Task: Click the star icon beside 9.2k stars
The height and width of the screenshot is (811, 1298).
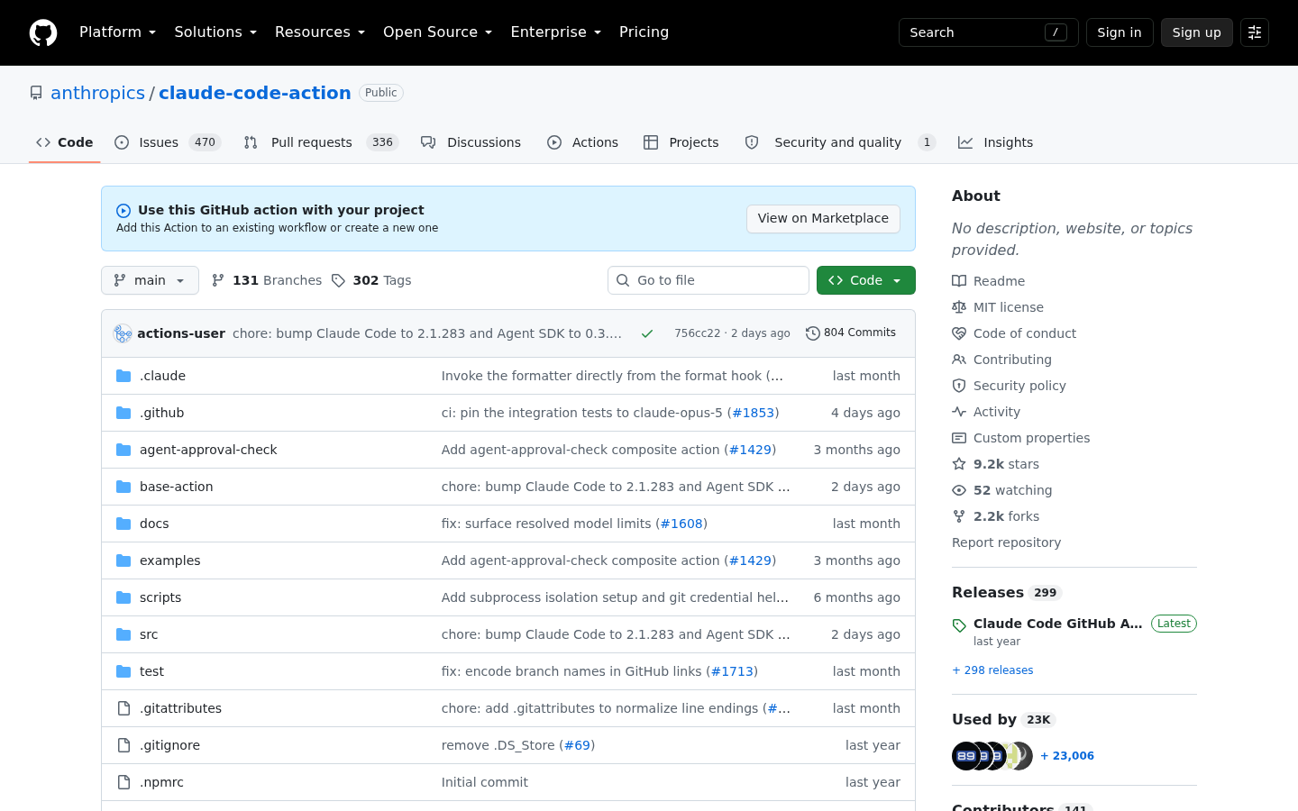Action: (x=959, y=464)
